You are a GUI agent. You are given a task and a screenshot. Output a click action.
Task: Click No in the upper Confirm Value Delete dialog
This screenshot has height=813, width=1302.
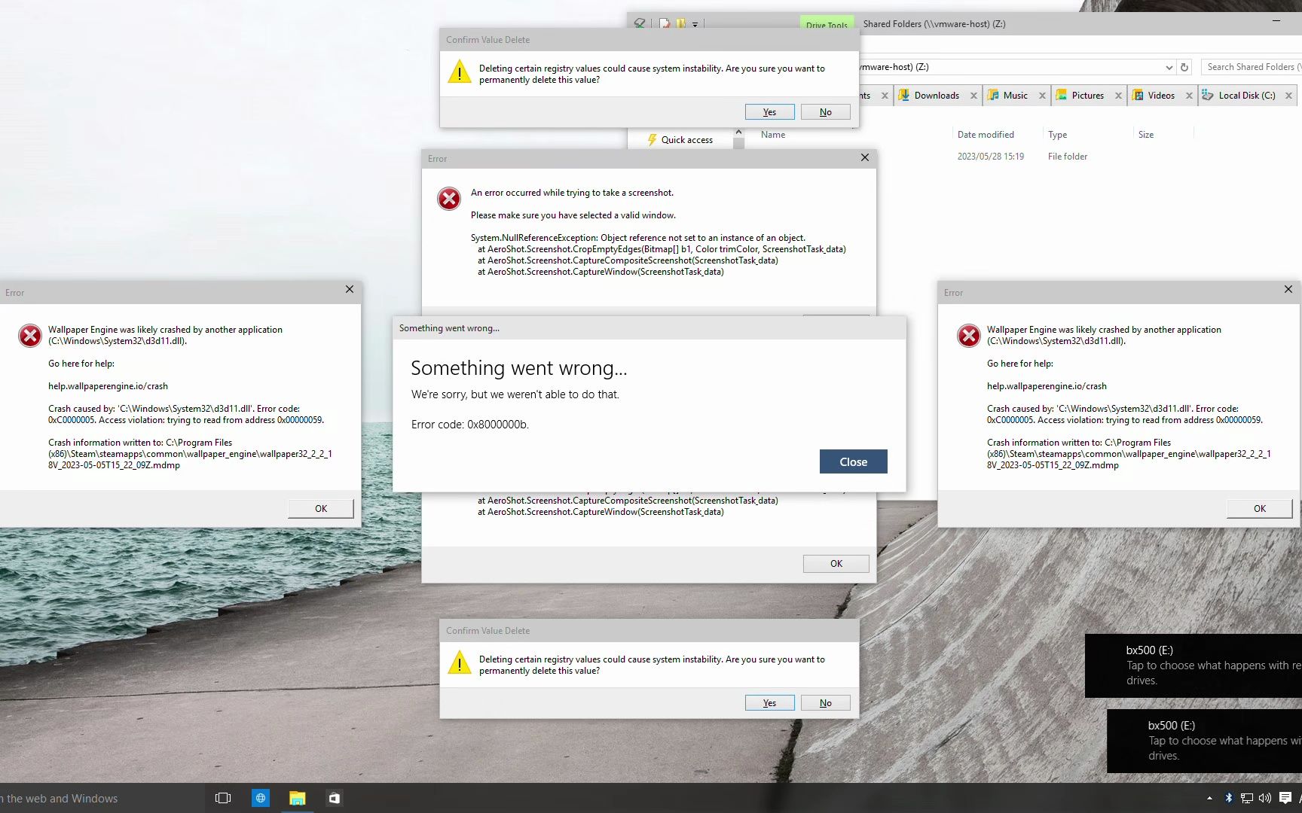(x=826, y=112)
